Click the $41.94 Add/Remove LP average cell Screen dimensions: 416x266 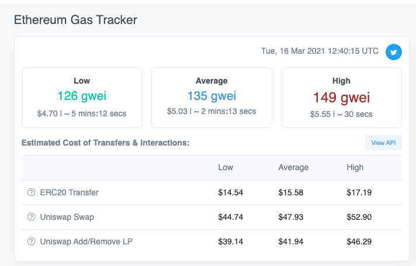pos(291,241)
